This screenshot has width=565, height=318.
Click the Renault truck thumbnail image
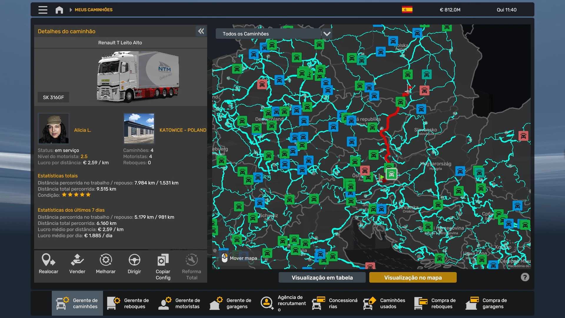[x=138, y=77]
